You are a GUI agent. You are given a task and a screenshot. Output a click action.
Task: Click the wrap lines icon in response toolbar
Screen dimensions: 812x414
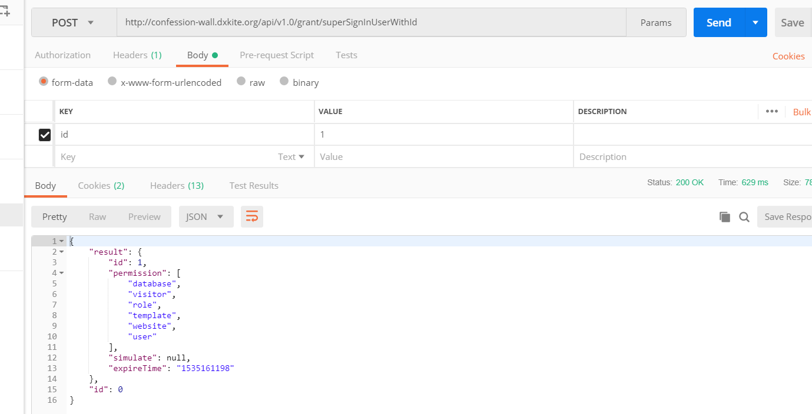tap(252, 217)
